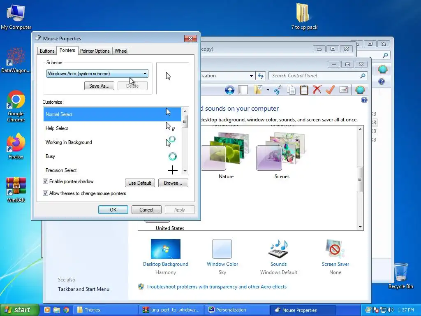Switch to the Pointers tab

[x=67, y=50]
